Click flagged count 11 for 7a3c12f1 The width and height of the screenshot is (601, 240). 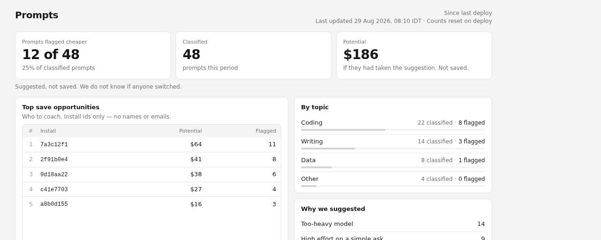(272, 144)
